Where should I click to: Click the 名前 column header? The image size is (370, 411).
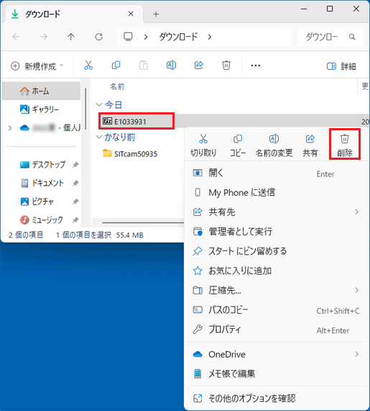(x=117, y=86)
